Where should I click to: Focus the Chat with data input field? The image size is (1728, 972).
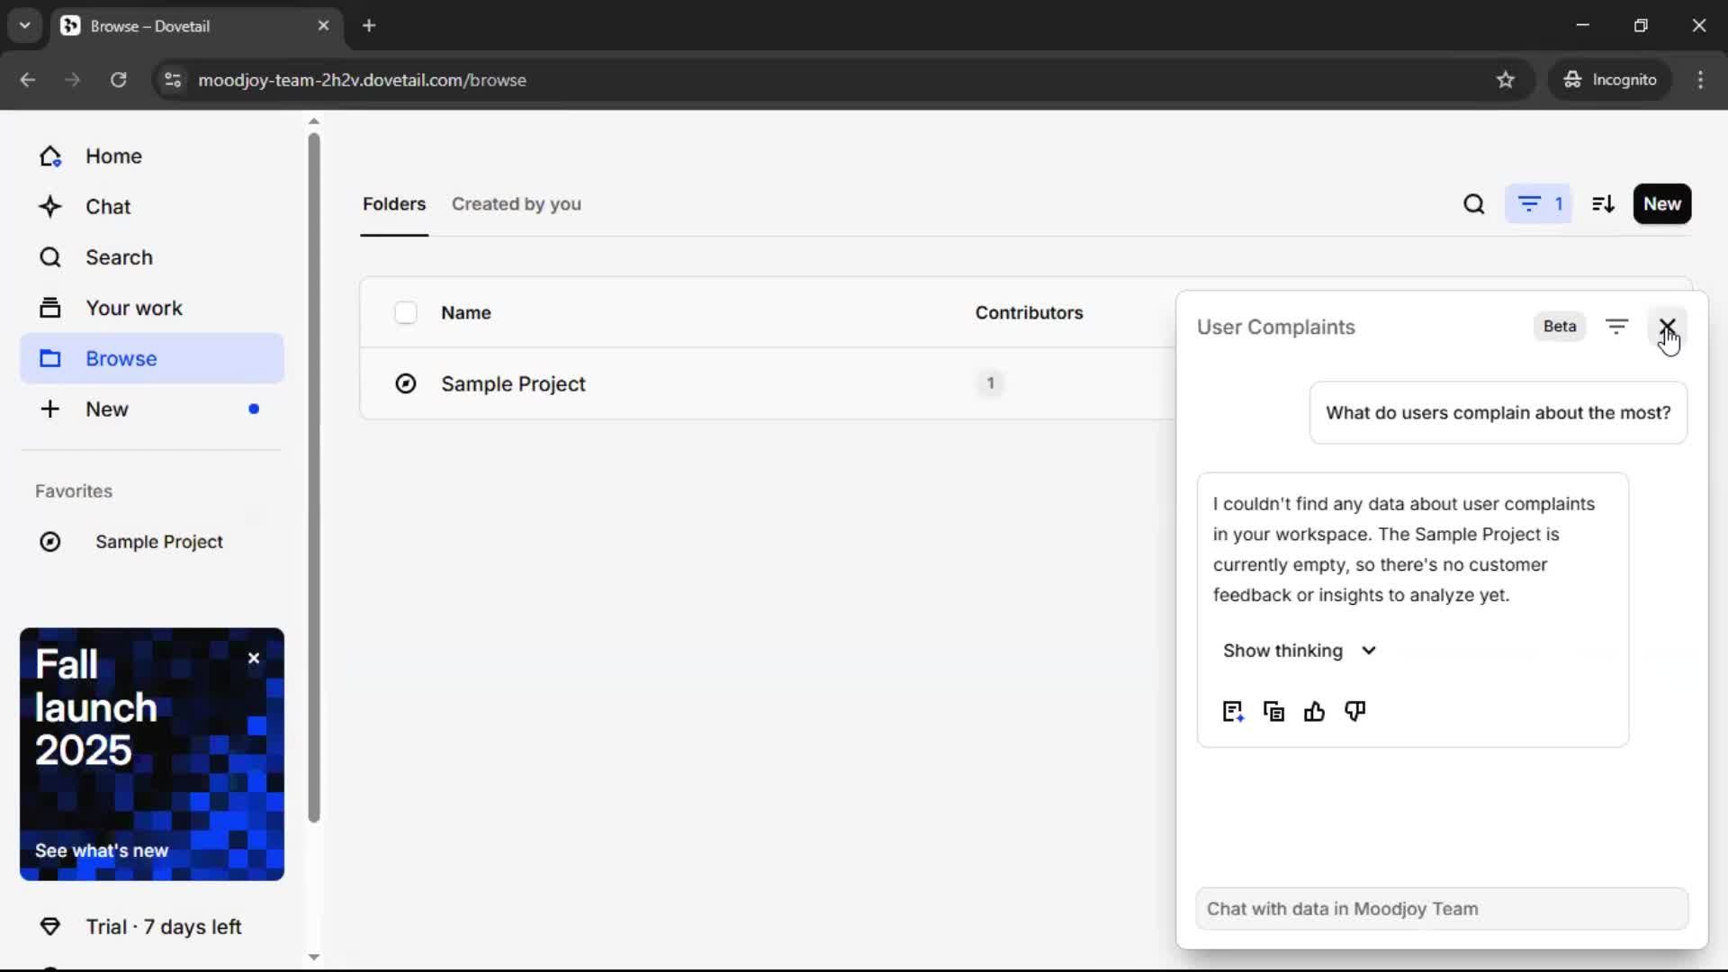(x=1441, y=909)
